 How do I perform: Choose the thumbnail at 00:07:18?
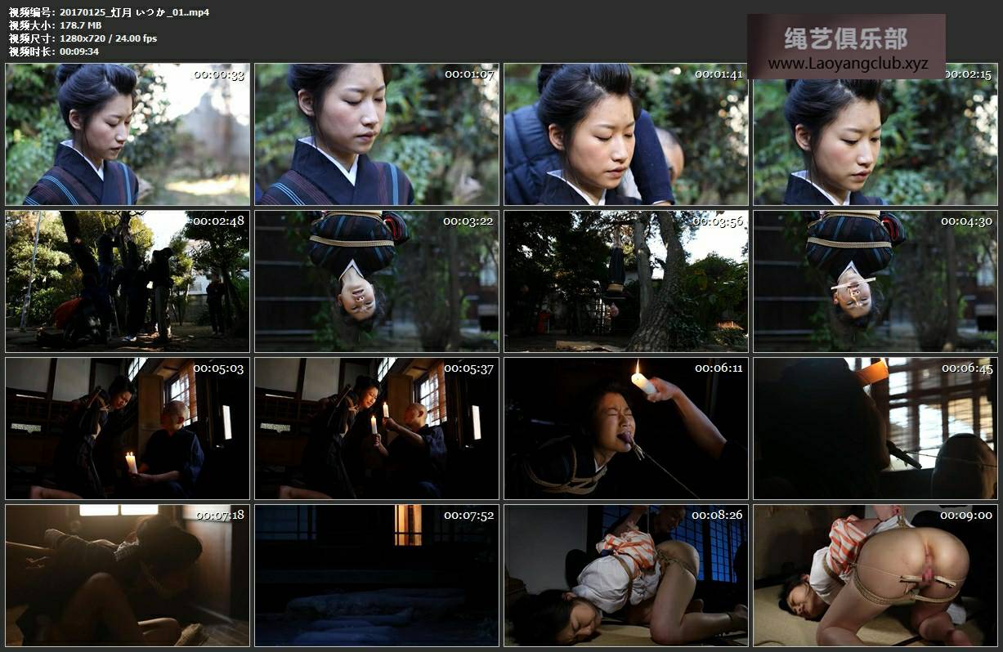(x=128, y=575)
